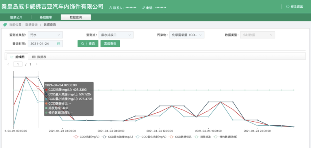Image resolution: width=311 pixels, height=148 pixels.
Task: Switch to 基础信息 menu tab
Action: (46, 17)
